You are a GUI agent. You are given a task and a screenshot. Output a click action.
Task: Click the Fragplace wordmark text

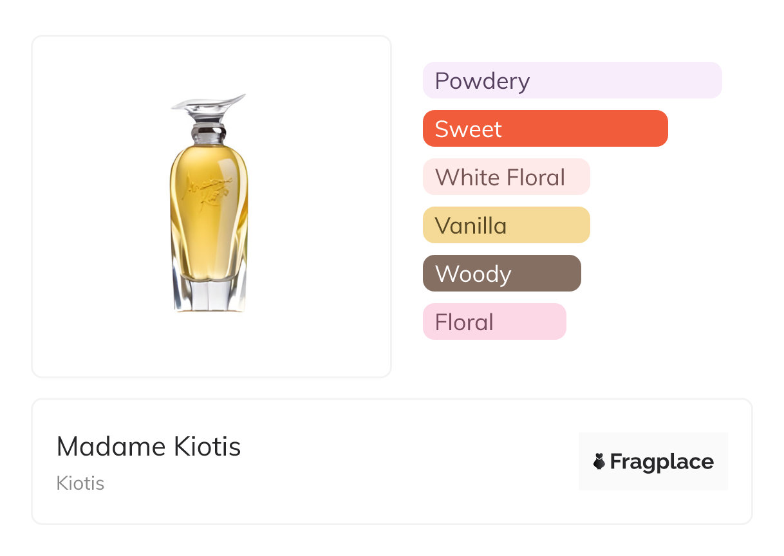662,461
